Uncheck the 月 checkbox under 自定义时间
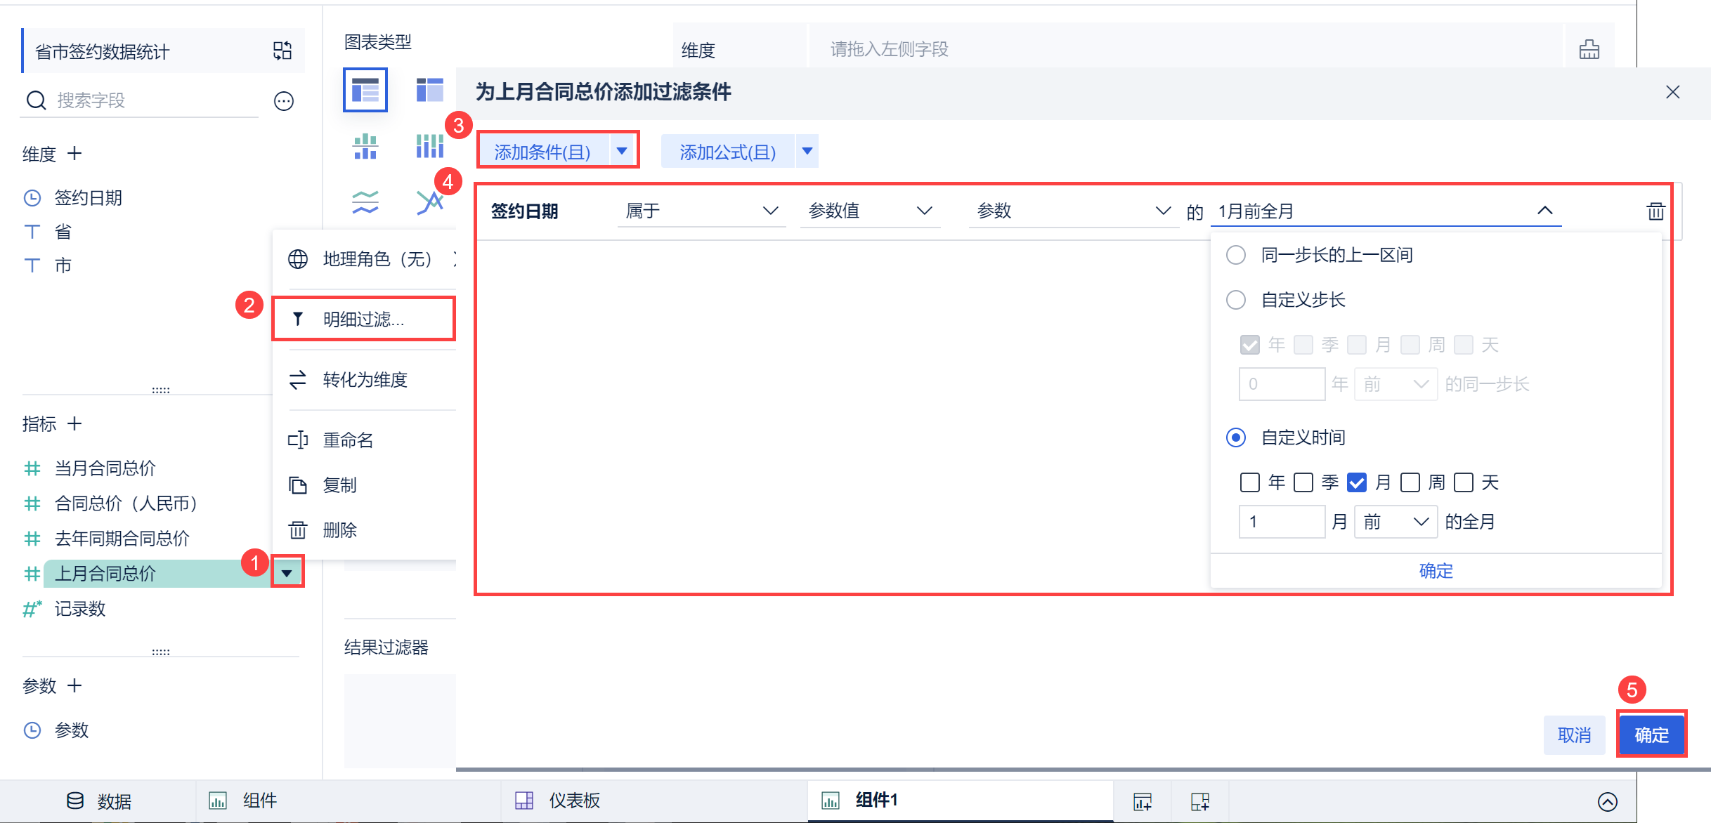 point(1356,482)
